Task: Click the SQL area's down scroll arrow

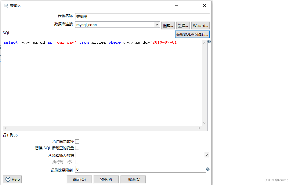Action: coord(204,122)
